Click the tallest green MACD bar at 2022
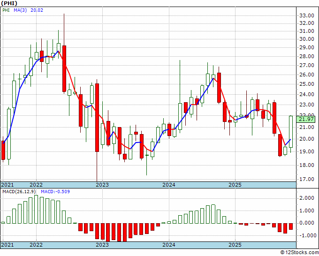 [36, 209]
